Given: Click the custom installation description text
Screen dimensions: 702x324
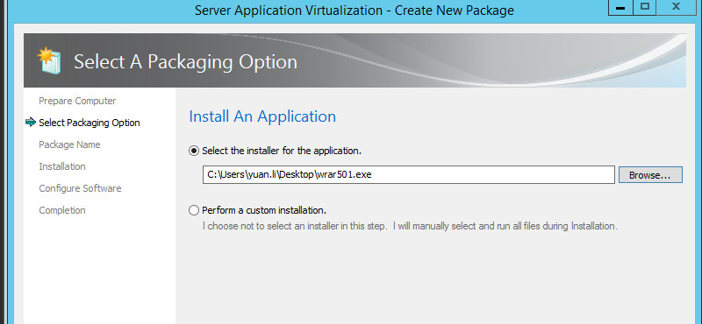Looking at the screenshot, I should point(410,226).
